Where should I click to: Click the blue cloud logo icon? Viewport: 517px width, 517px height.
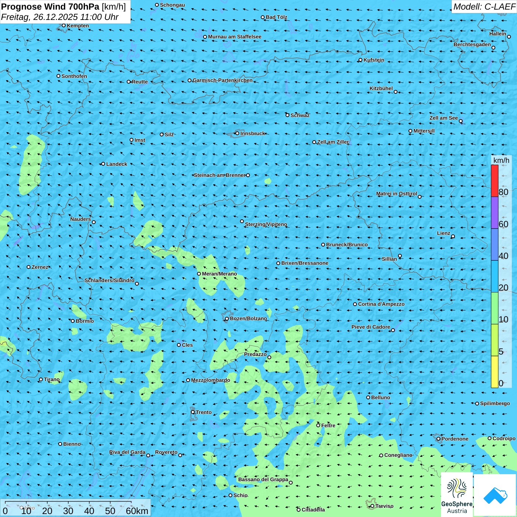coord(495,495)
